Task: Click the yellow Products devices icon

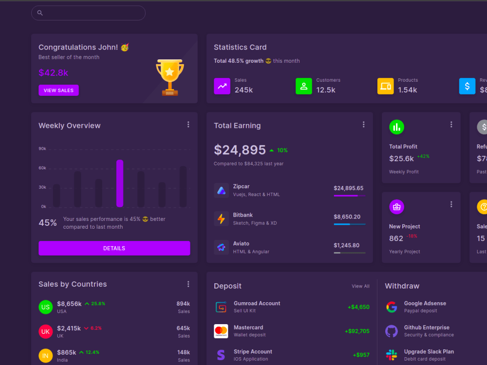Action: tap(385, 86)
